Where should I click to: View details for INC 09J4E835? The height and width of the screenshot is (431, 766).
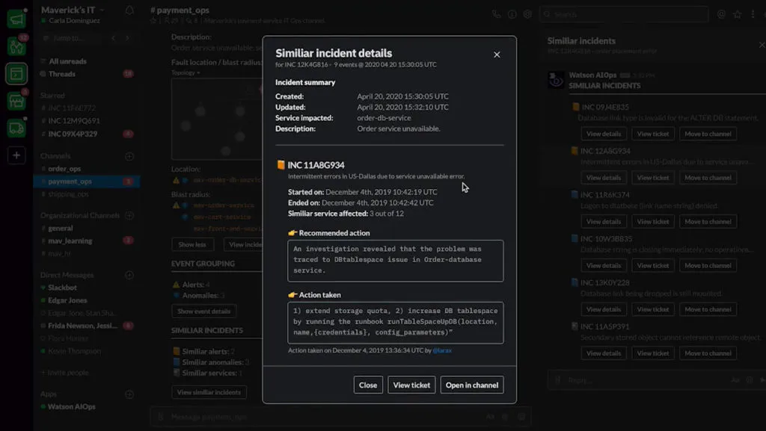pyautogui.click(x=604, y=134)
